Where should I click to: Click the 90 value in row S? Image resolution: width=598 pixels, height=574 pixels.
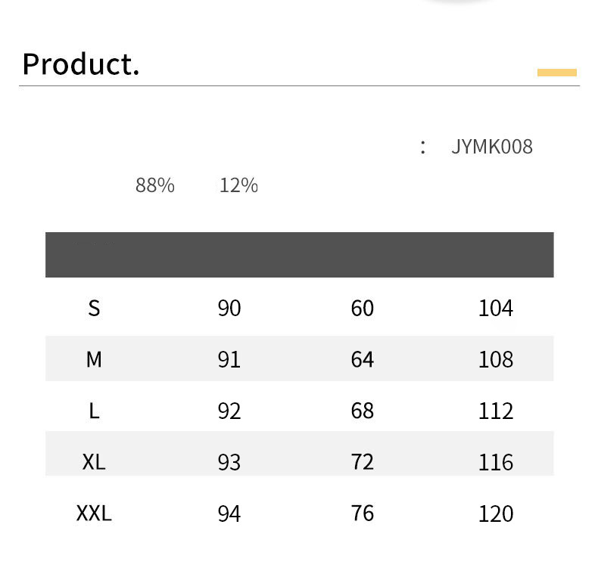click(229, 309)
